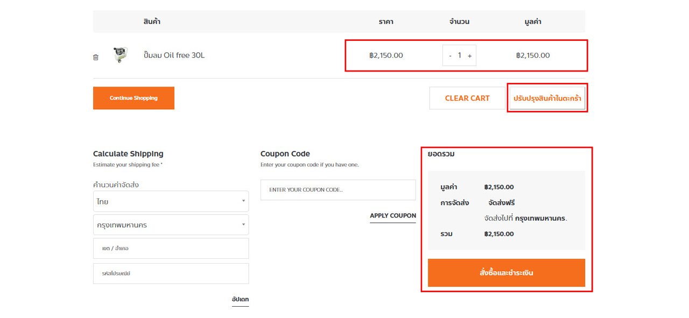Click the APPLY COUPON link
The width and height of the screenshot is (689, 318).
click(x=393, y=216)
